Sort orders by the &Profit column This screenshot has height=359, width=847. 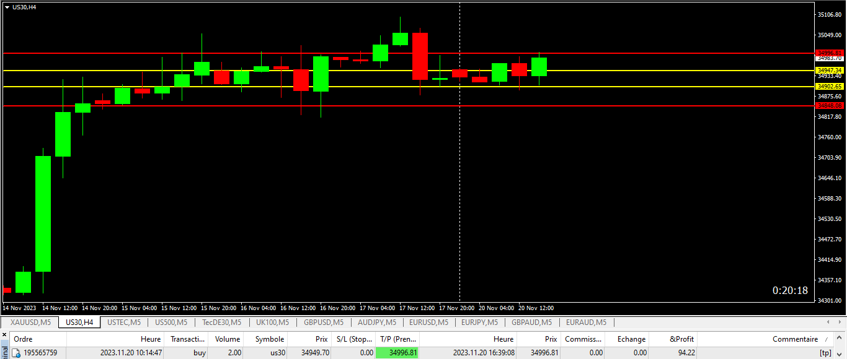pyautogui.click(x=682, y=339)
